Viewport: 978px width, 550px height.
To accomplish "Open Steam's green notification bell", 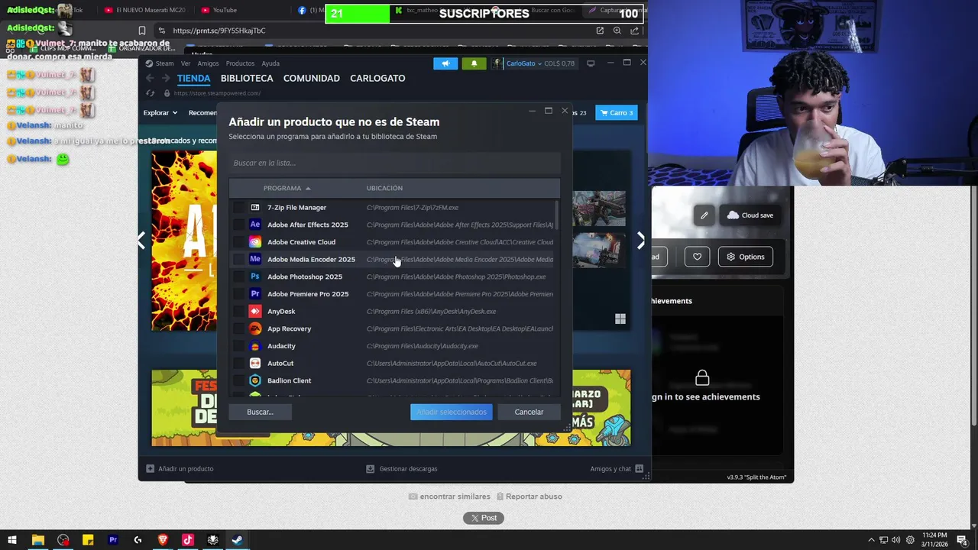I will pos(474,63).
